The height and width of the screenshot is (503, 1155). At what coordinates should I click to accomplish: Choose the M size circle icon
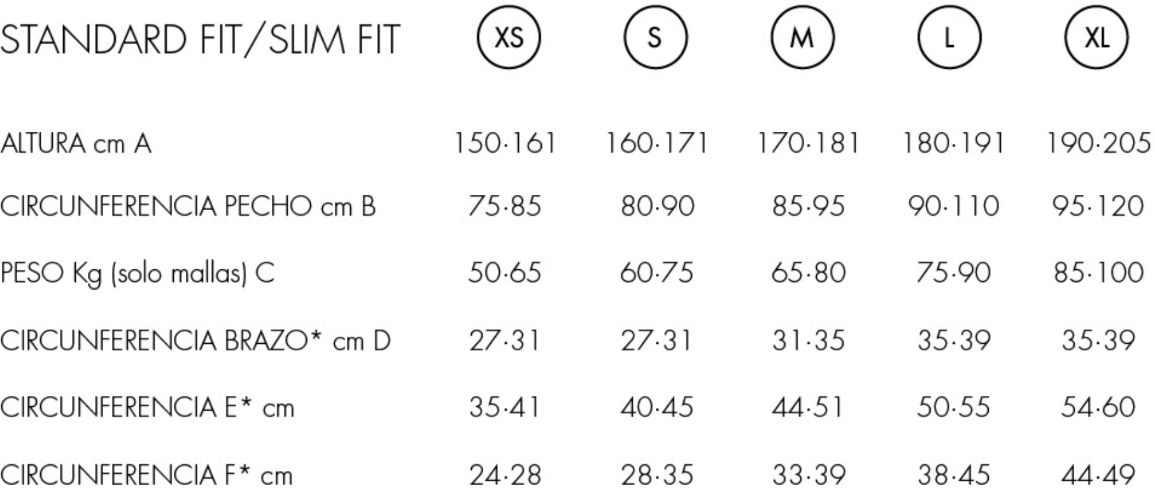(x=802, y=38)
